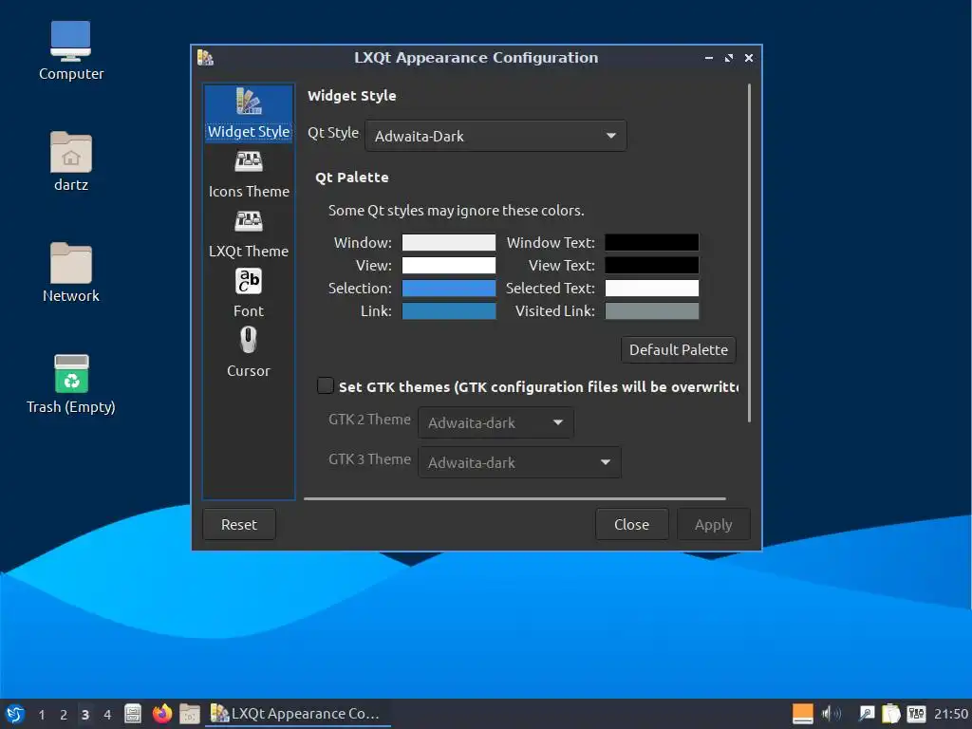Maximize the Appearance Configuration window

[x=729, y=58]
